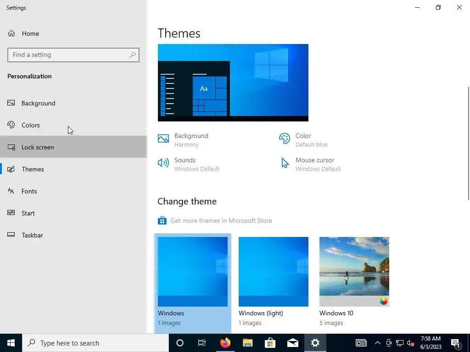
Task: Click the color wheel badge on Windows 10 theme
Action: point(383,301)
